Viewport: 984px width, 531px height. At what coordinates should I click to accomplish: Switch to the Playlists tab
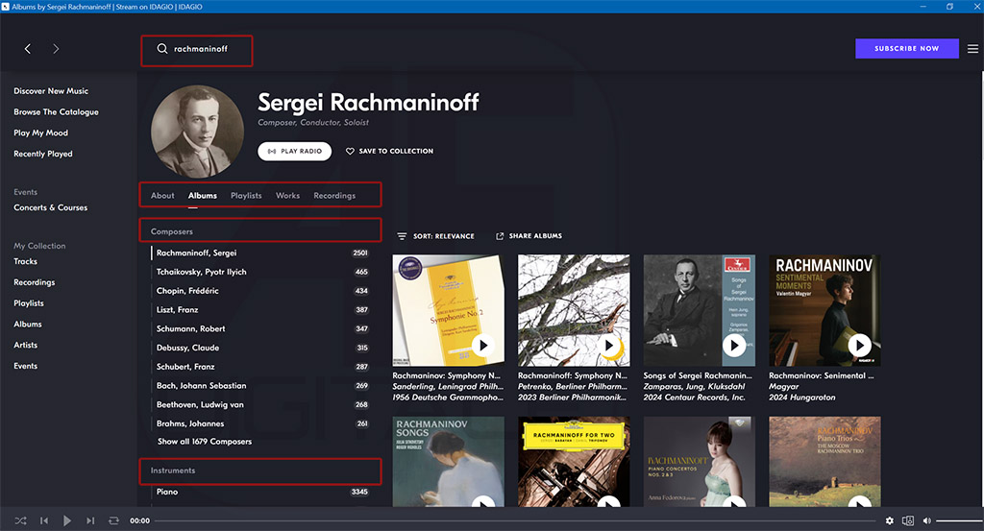[x=246, y=196]
